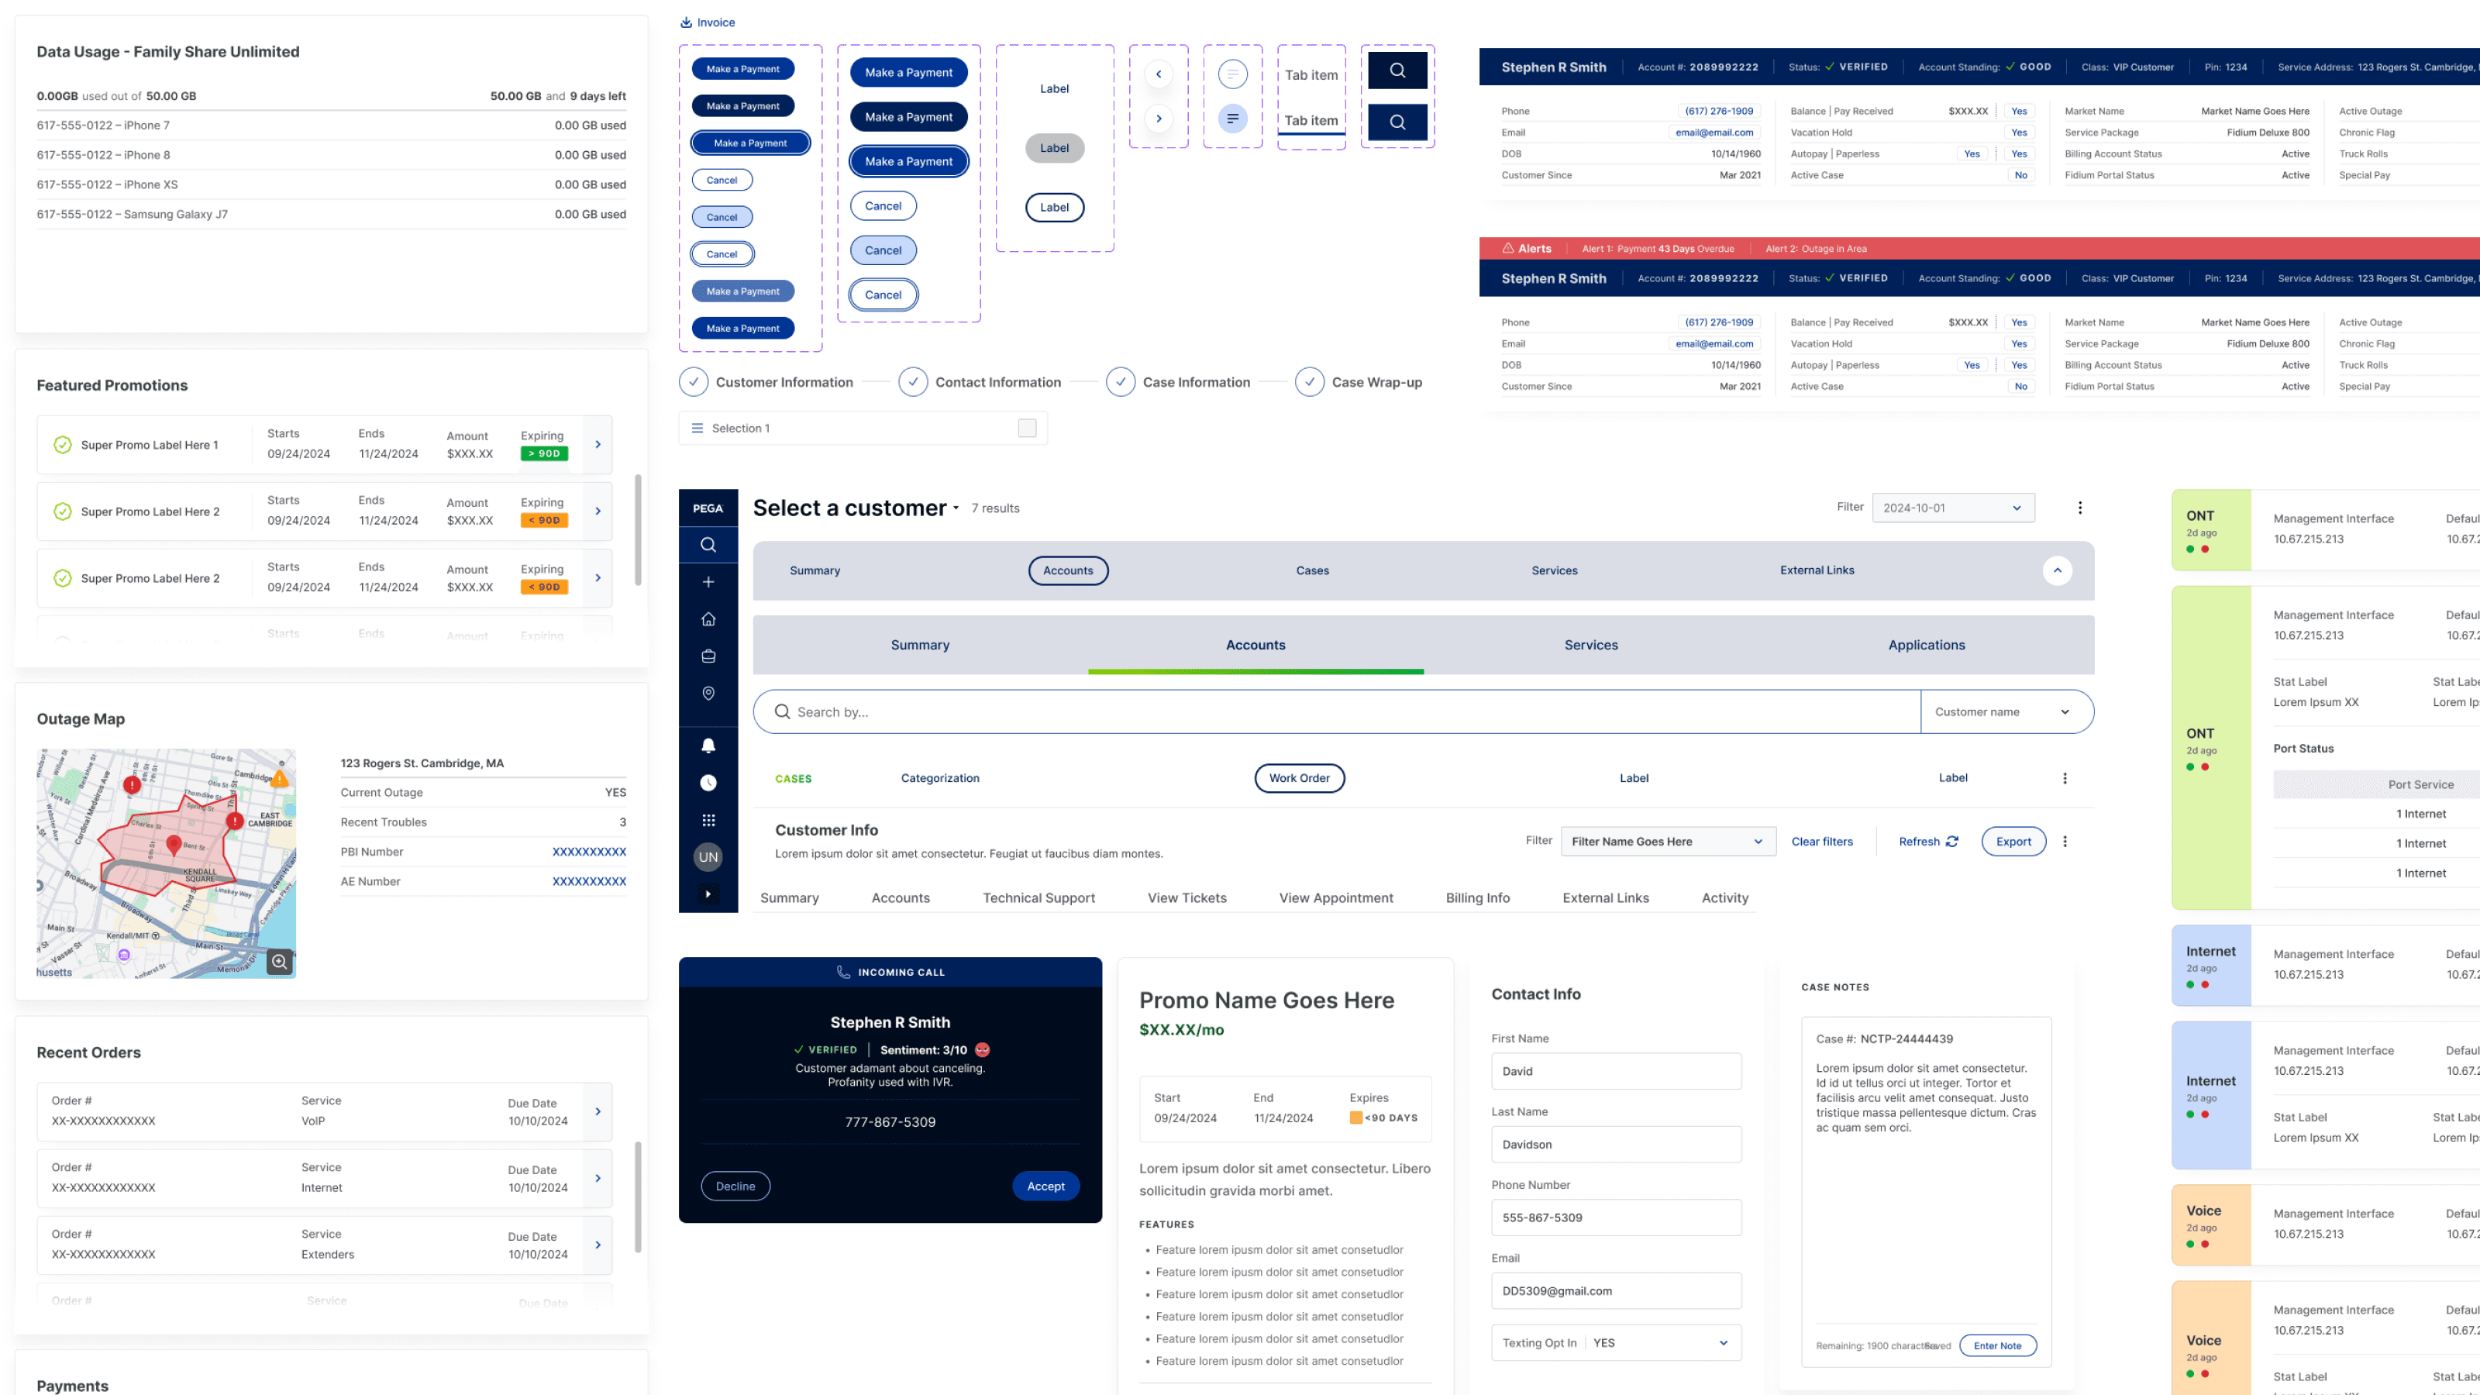Go to Home via the sidebar house icon

tap(708, 619)
